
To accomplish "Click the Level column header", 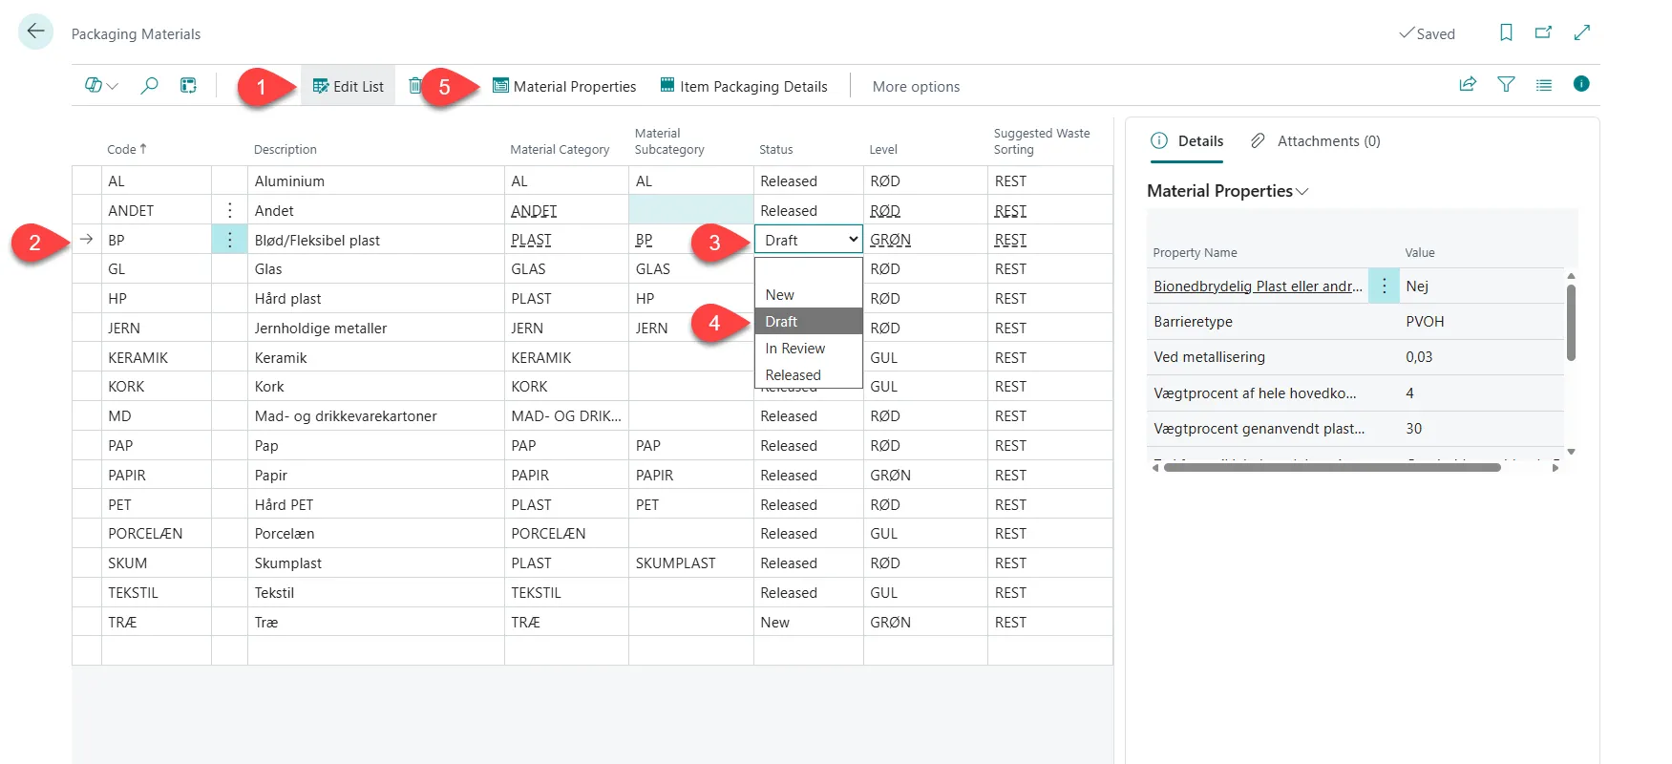I will 883,149.
